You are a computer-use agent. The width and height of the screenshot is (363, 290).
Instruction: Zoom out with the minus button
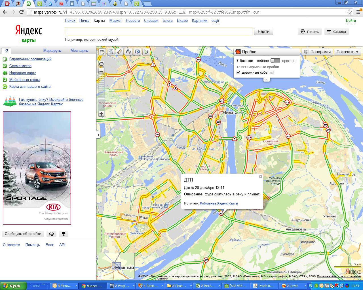101,71
